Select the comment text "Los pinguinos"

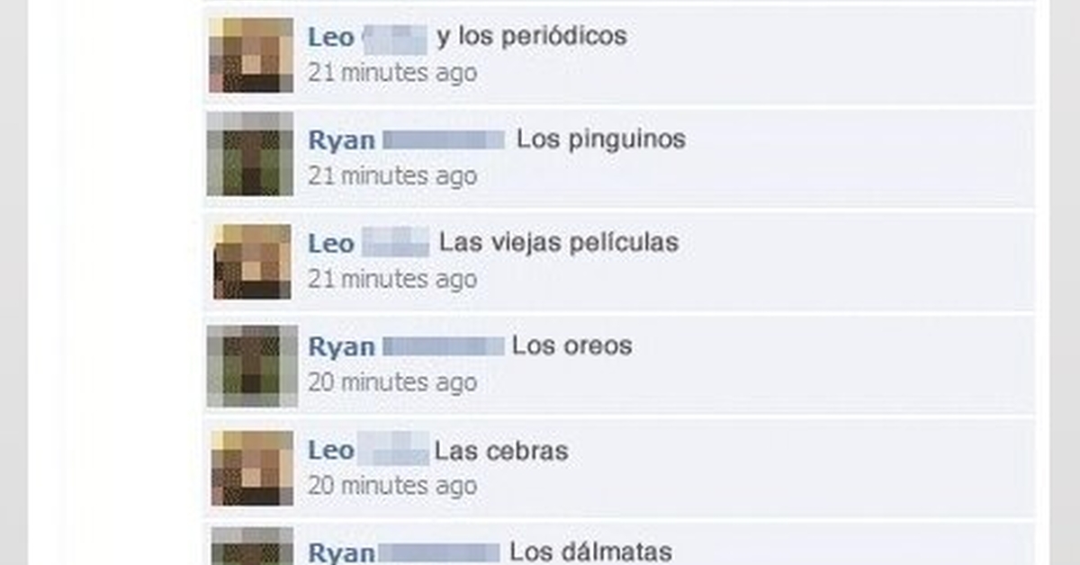point(600,140)
